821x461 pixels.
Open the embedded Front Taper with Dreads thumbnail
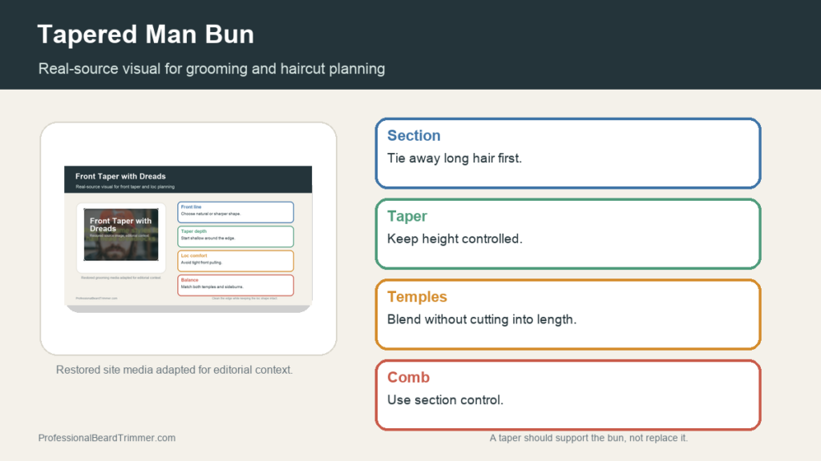188,239
